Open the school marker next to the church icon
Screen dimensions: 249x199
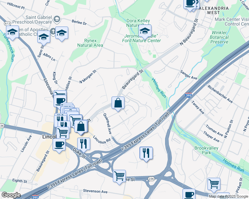point(62,33)
